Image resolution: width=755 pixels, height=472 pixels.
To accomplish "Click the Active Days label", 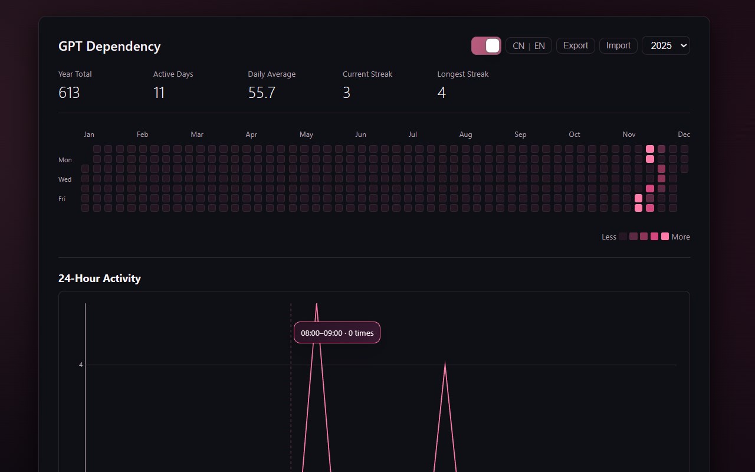I will [173, 74].
